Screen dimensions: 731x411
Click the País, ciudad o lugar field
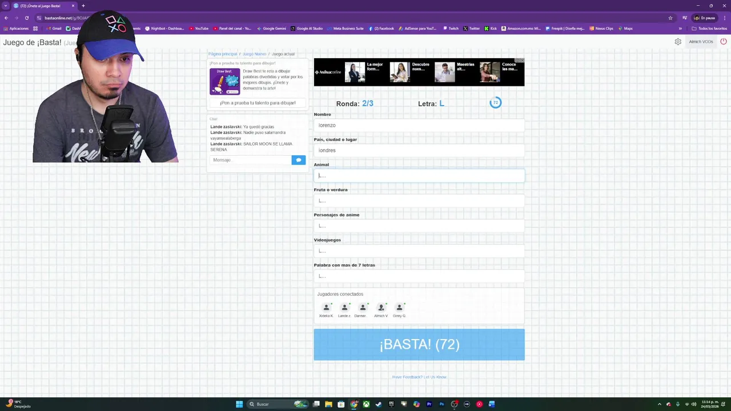[419, 151]
